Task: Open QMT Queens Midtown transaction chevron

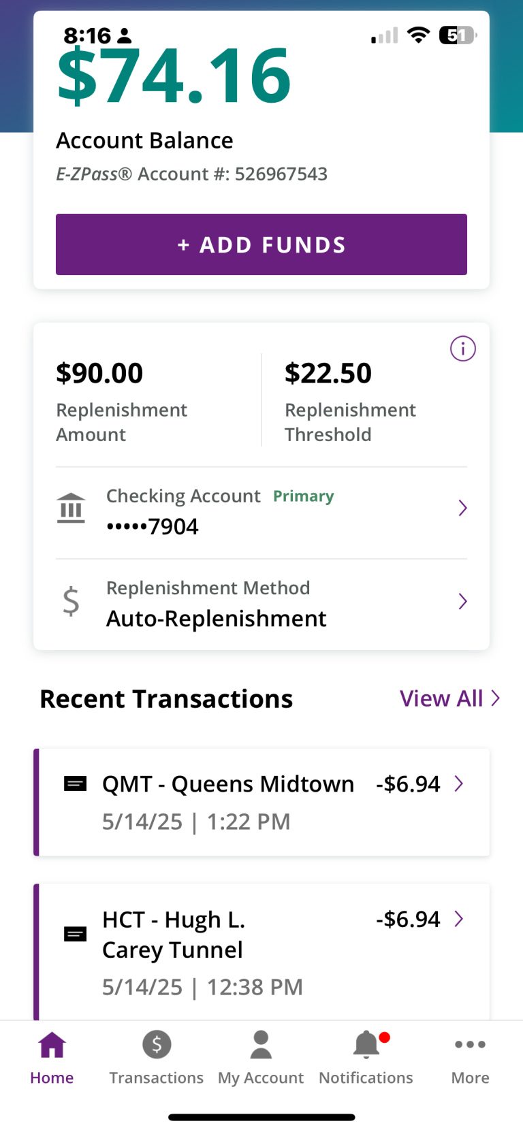Action: [x=459, y=783]
